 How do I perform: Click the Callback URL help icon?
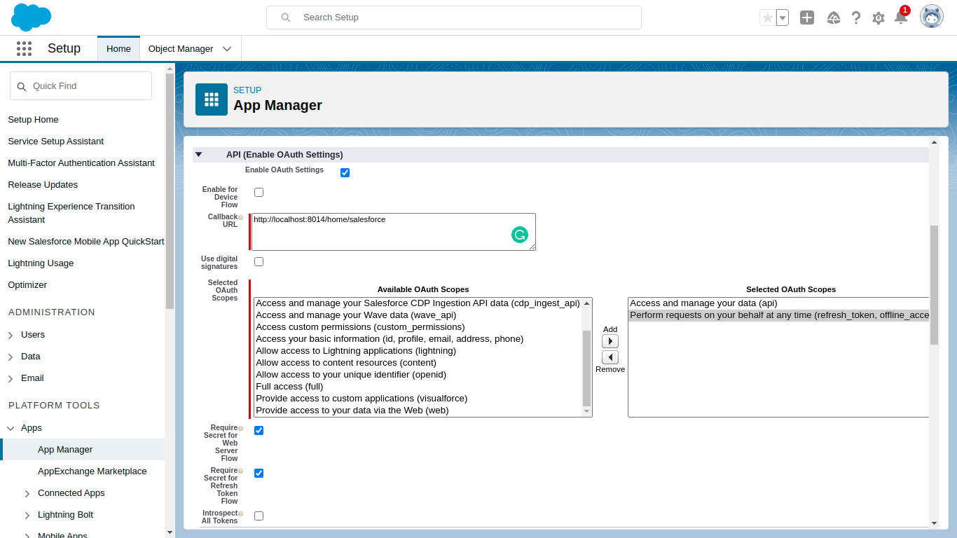241,217
